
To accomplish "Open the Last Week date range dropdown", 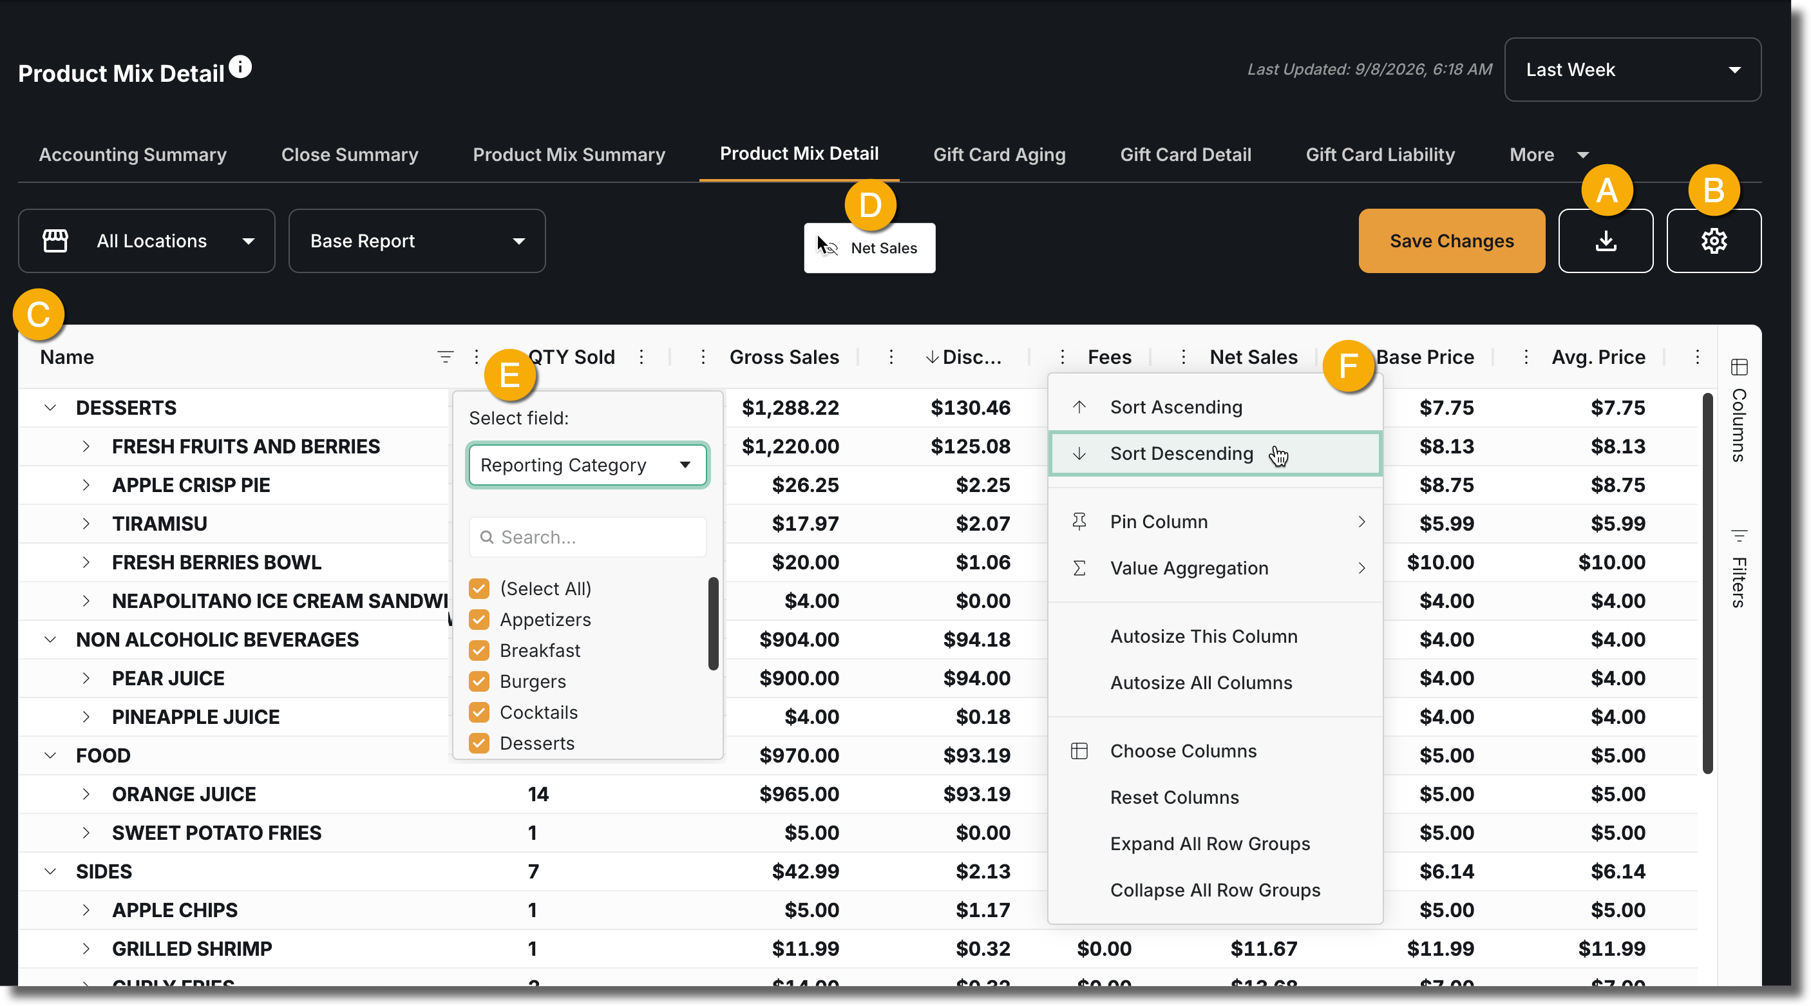I will 1633,70.
